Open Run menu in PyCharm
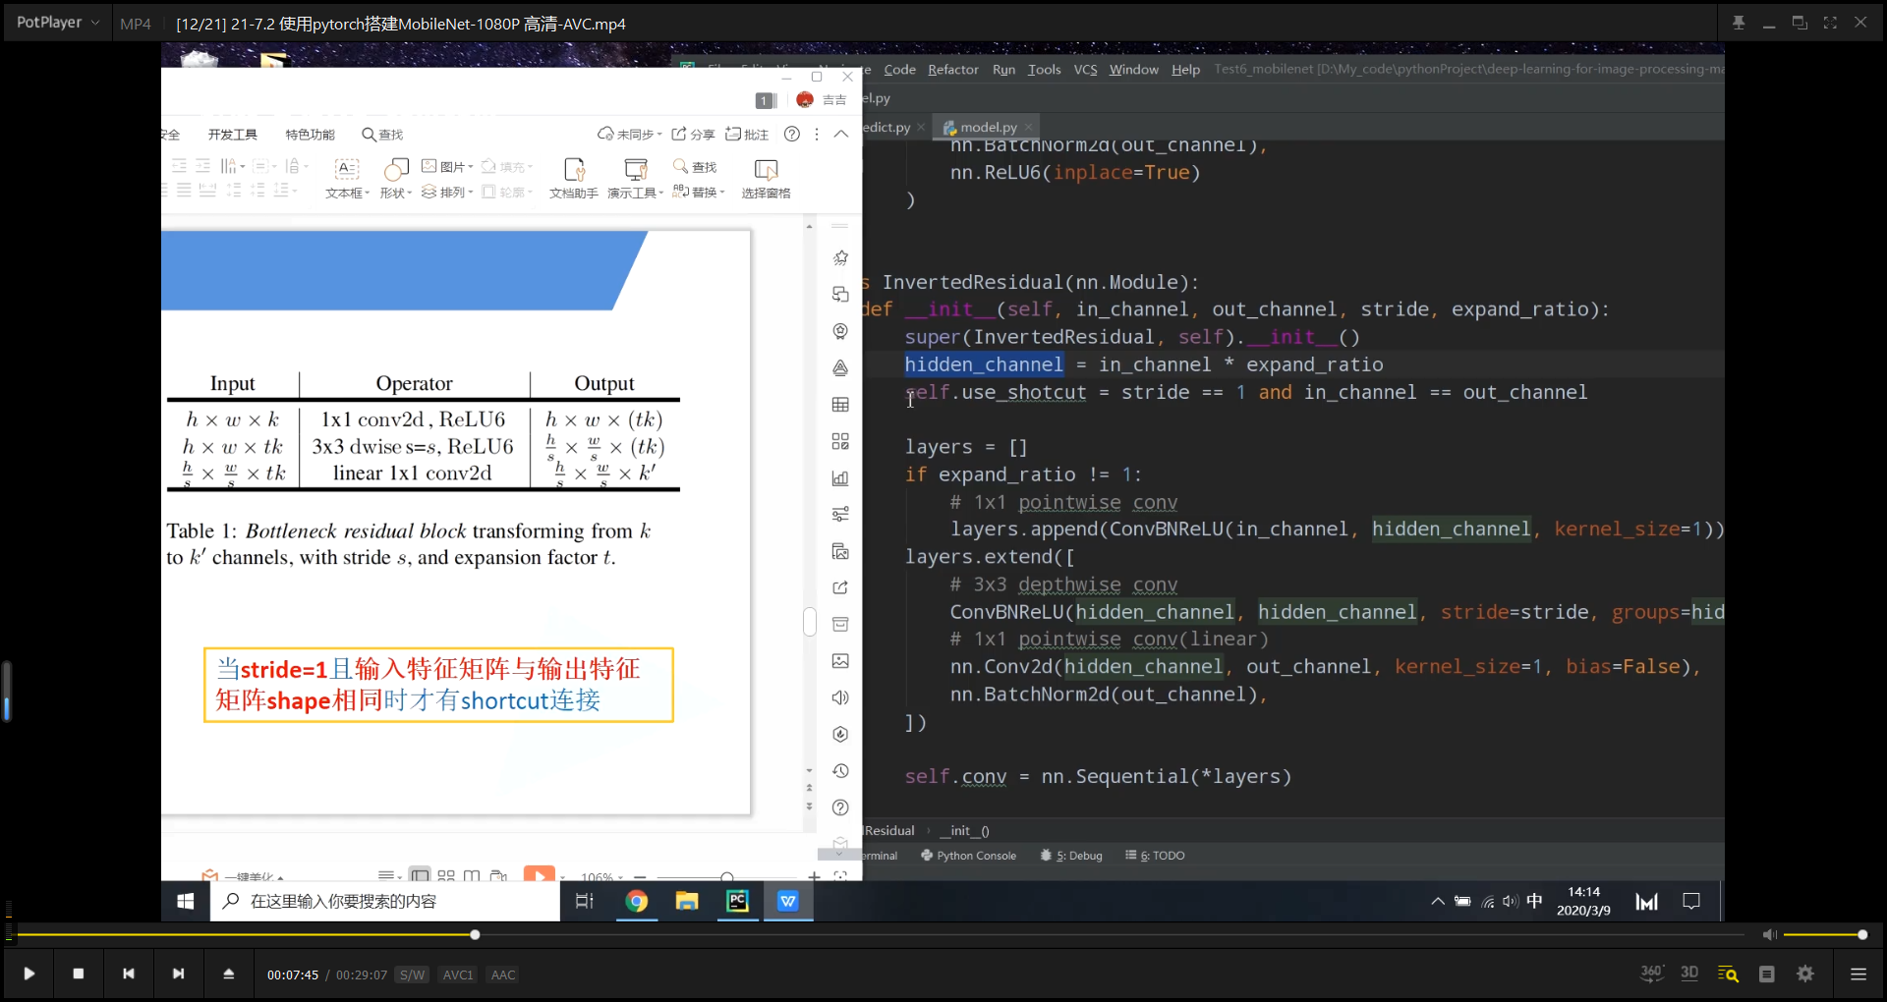This screenshot has height=1002, width=1887. tap(1003, 70)
